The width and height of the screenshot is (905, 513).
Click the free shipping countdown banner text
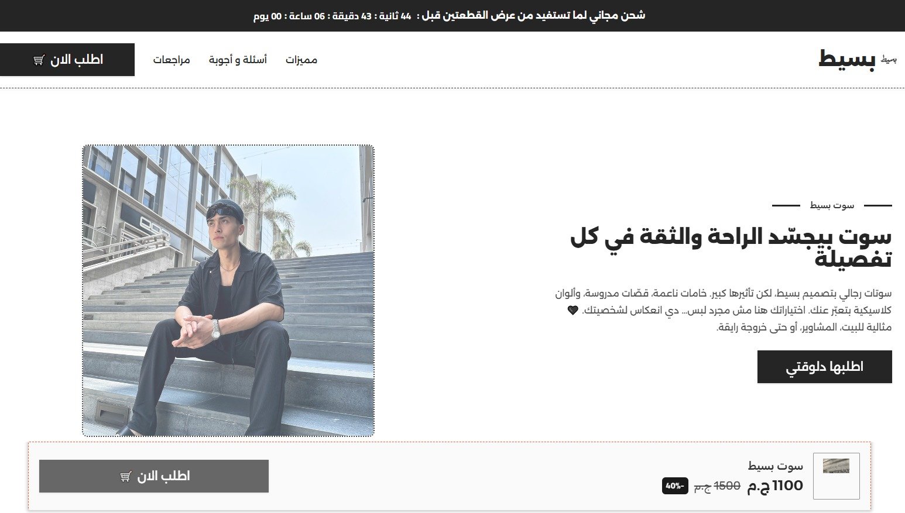[449, 16]
